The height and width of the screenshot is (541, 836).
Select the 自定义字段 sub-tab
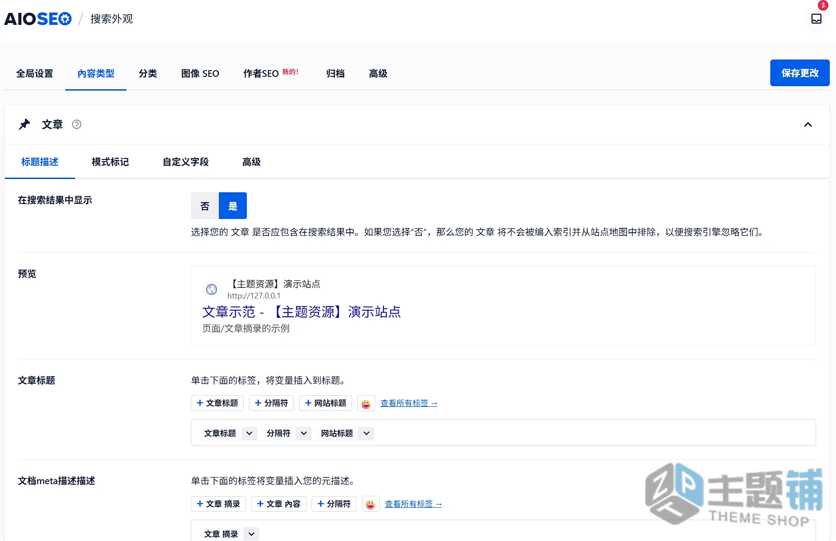(186, 162)
